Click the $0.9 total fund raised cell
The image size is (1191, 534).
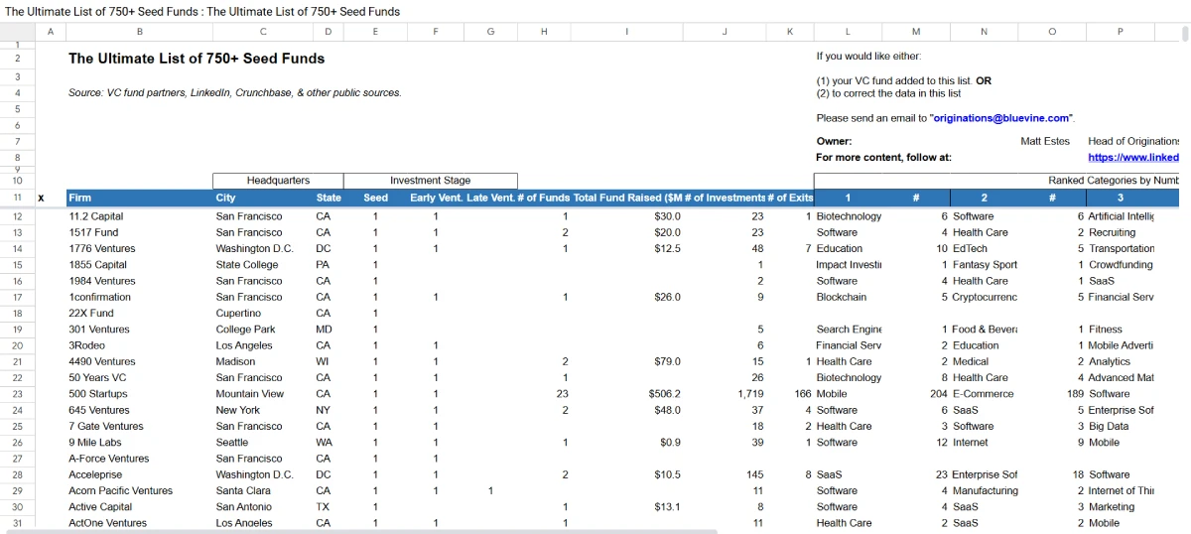point(627,443)
